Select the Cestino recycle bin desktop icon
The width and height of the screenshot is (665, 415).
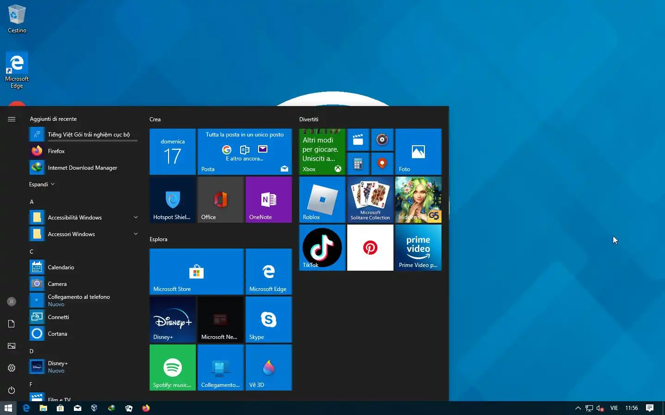17,19
